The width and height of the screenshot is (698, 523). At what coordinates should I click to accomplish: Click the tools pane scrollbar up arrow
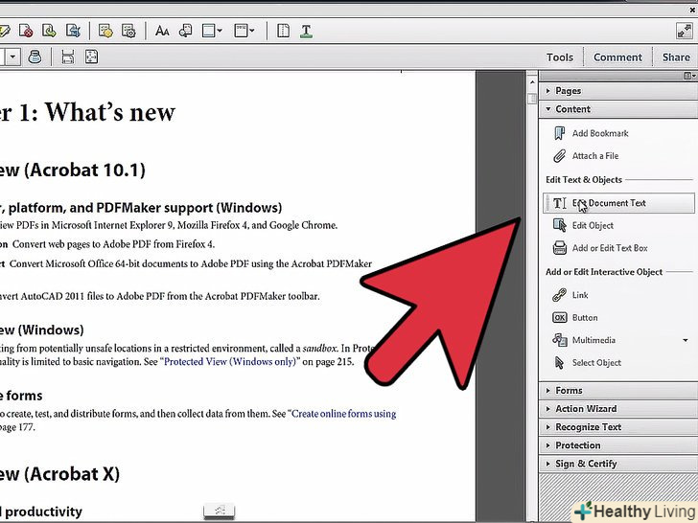tap(531, 99)
